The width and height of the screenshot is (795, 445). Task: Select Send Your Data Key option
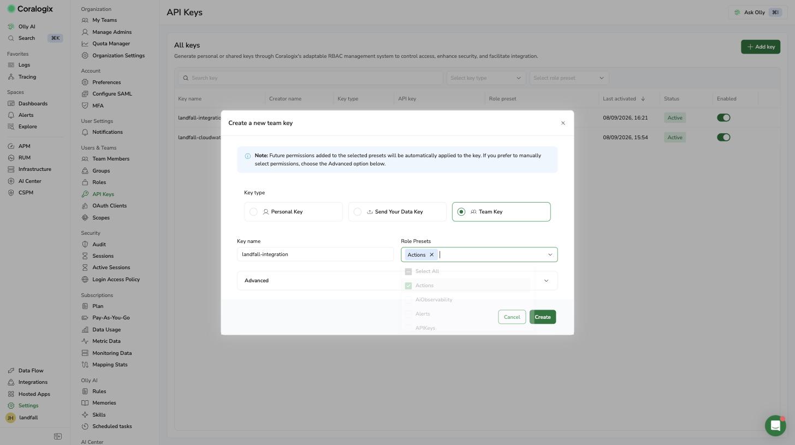pyautogui.click(x=397, y=212)
